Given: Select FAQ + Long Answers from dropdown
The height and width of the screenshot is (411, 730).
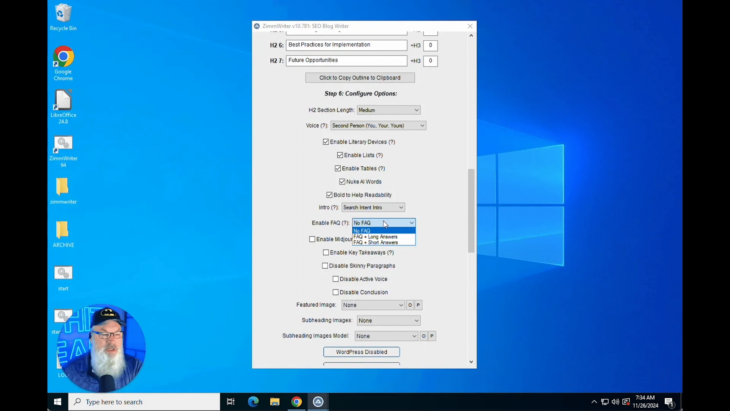Looking at the screenshot, I should 376,236.
